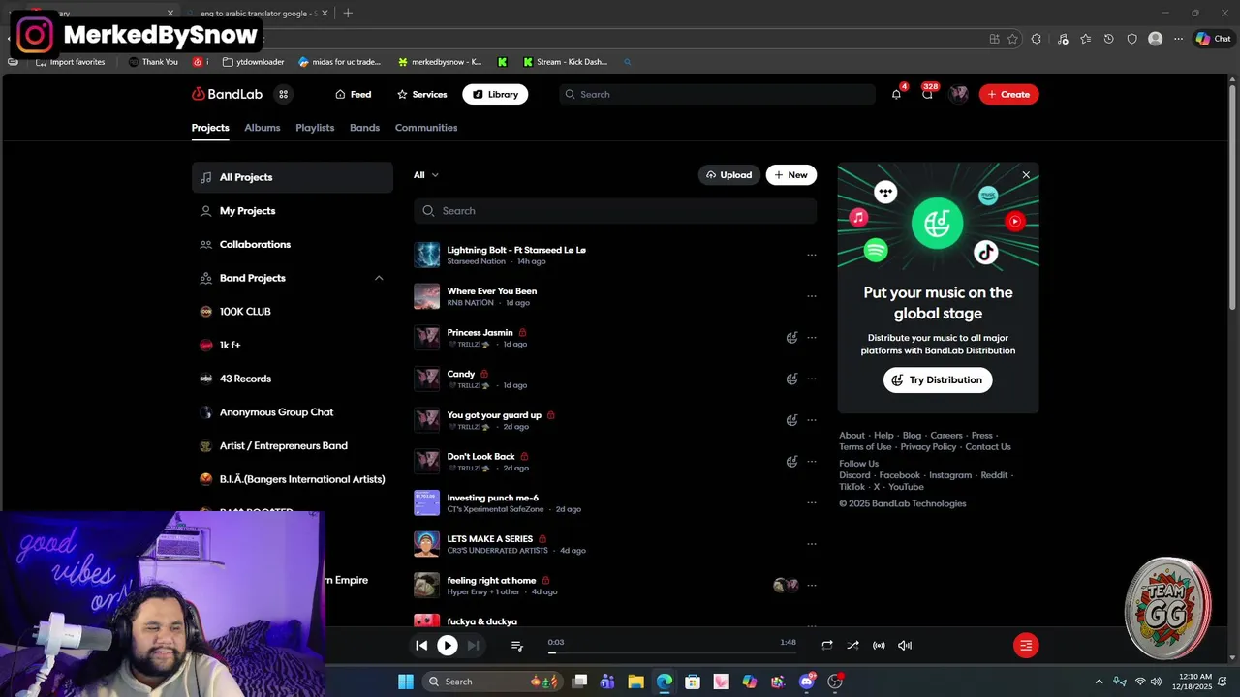Click Microsoft Edge taskbar icon
Screen dimensions: 1240x697
[x=664, y=682]
